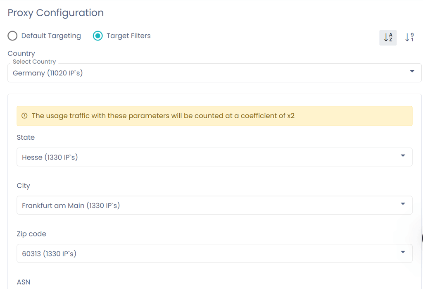Viewport: 423px width, 289px height.
Task: Select the Target Filters radio button
Action: coord(97,36)
